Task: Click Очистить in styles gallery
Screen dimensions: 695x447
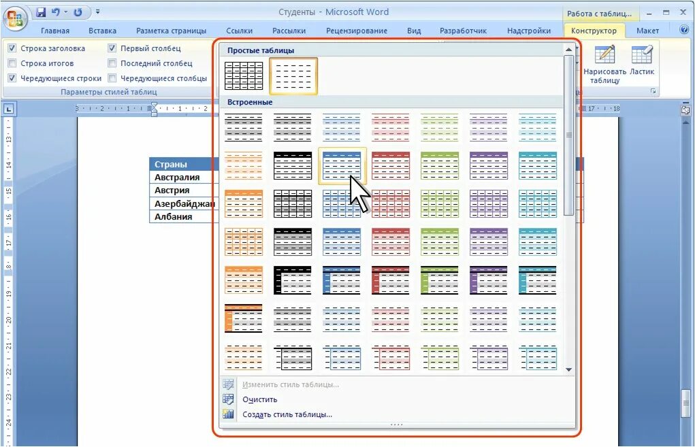Action: click(x=260, y=399)
